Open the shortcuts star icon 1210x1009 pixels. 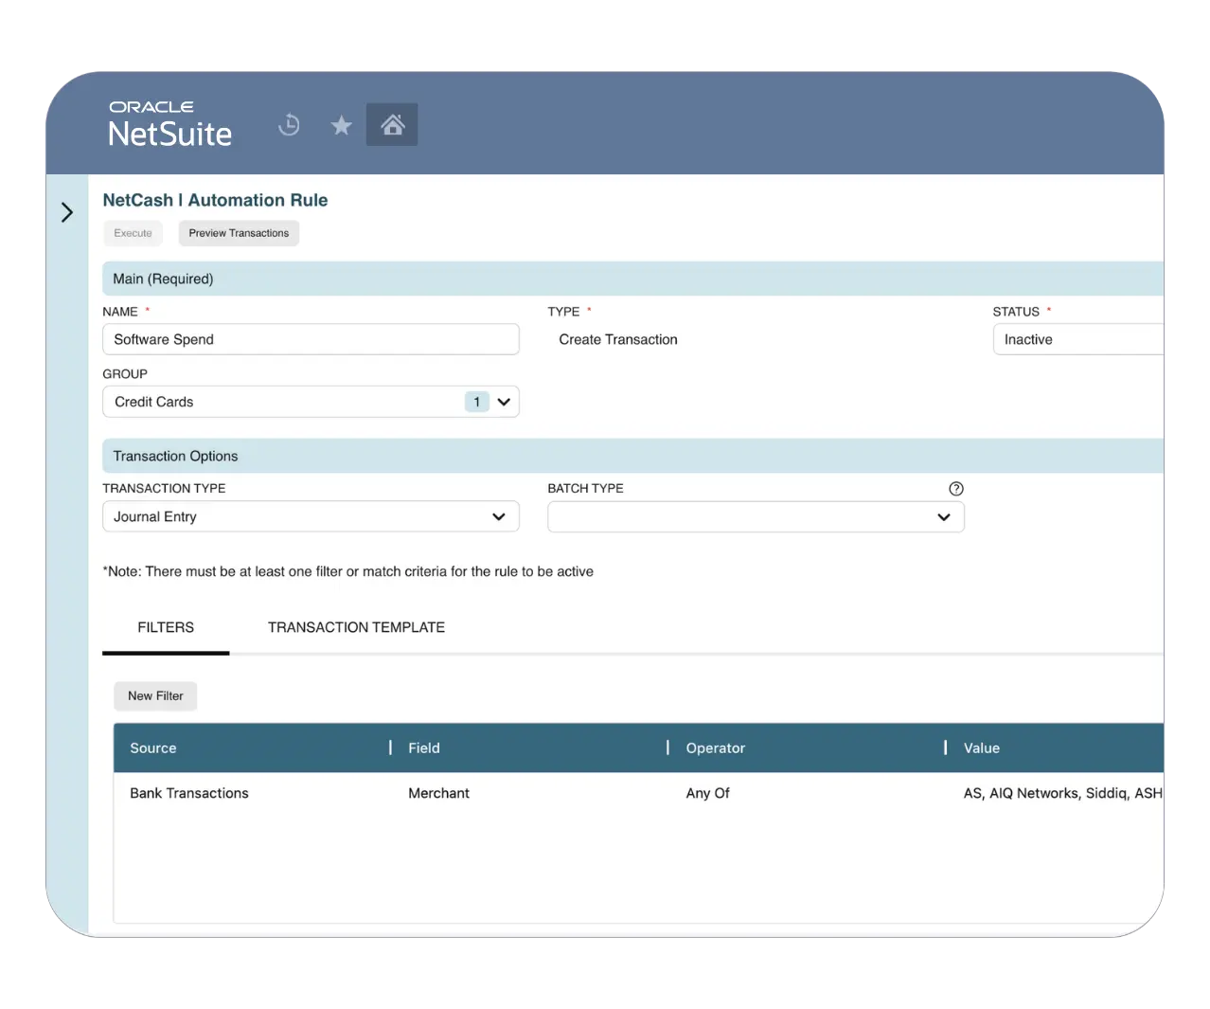341,124
